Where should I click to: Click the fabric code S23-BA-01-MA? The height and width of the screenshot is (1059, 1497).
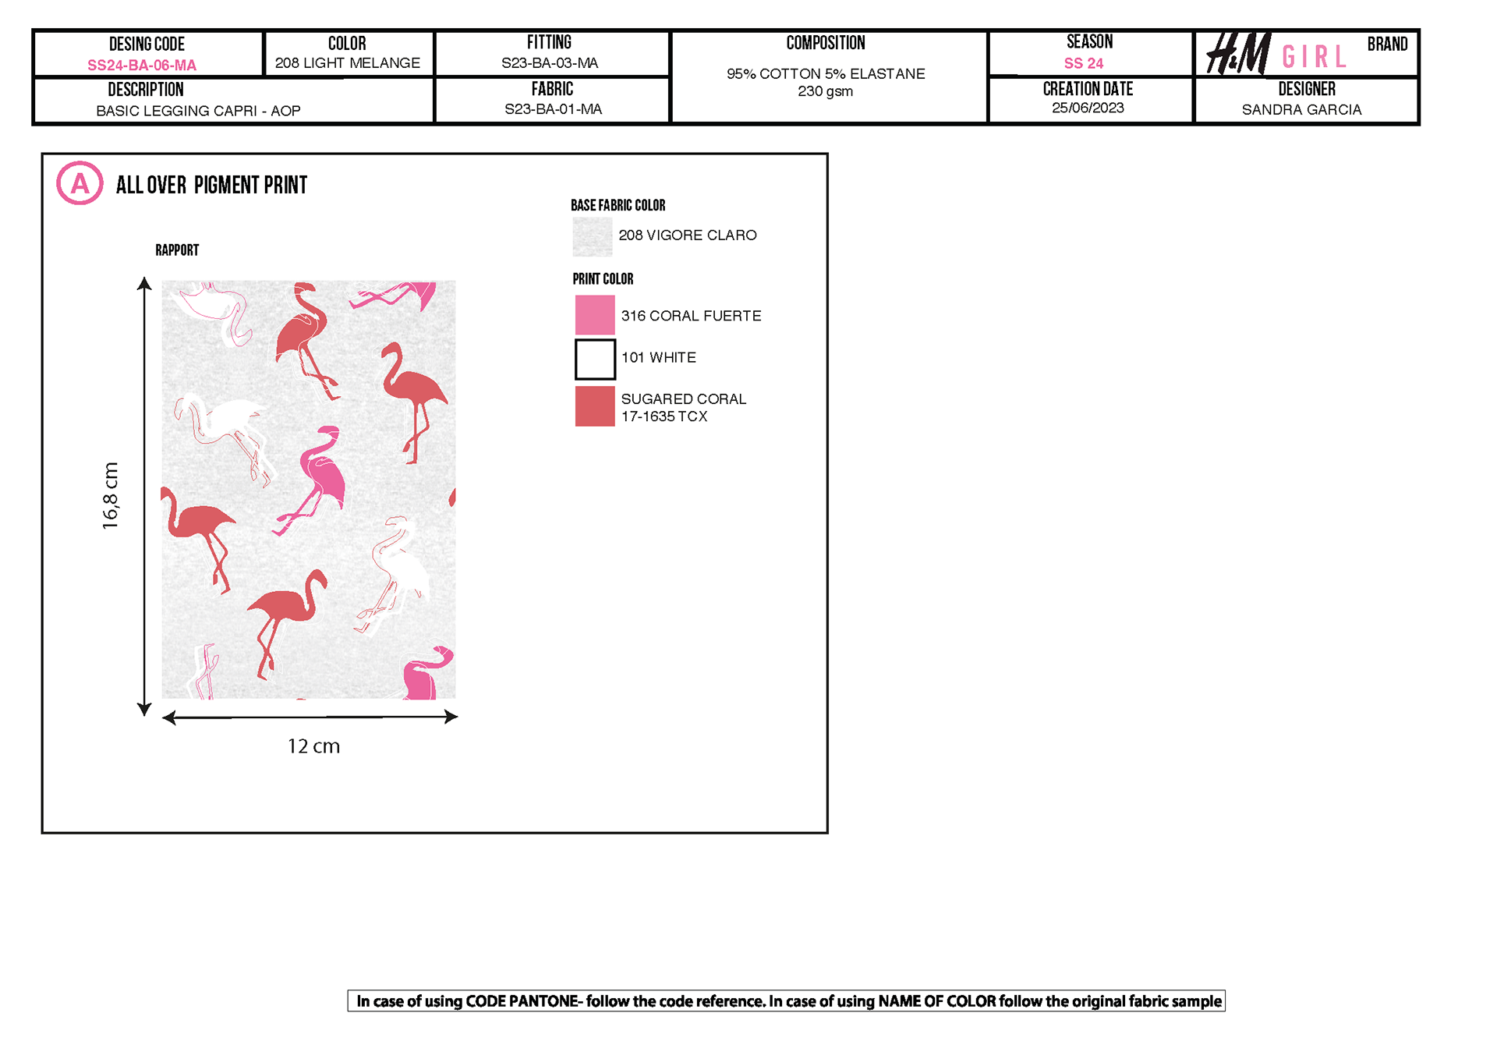click(553, 109)
